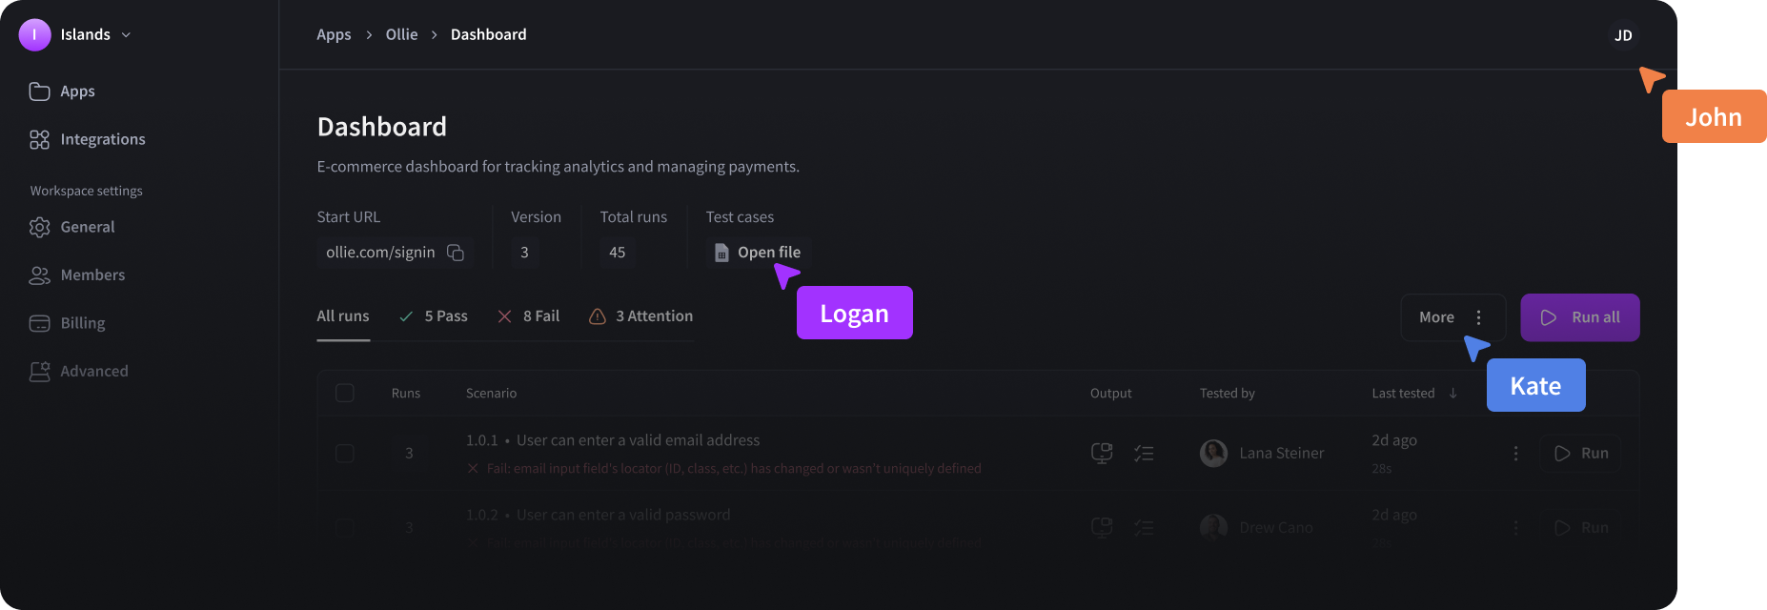The height and width of the screenshot is (610, 1767).
Task: Open the Advanced settings section
Action: 94,371
